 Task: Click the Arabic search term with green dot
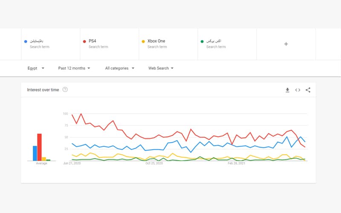tap(227, 44)
